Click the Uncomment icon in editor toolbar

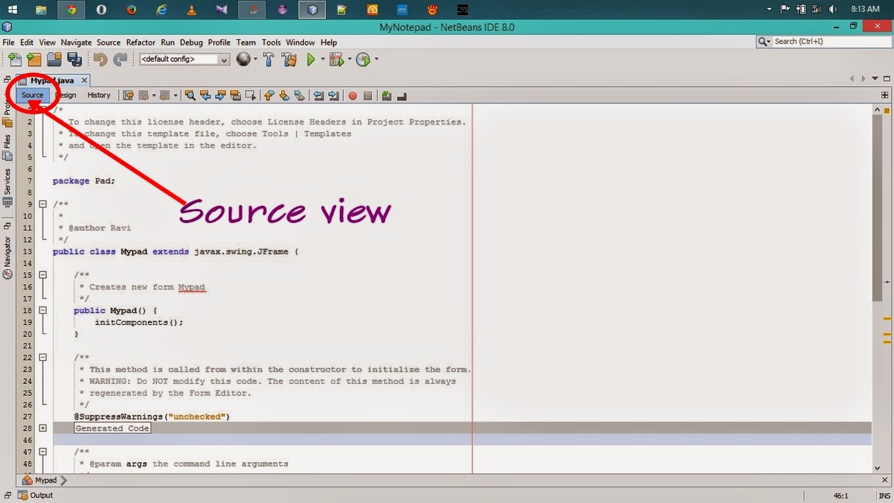pos(402,96)
